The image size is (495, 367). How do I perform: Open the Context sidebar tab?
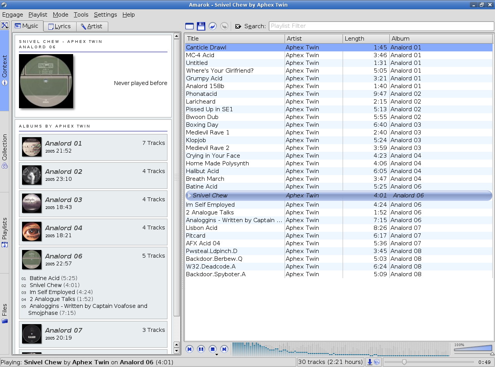(x=5, y=71)
